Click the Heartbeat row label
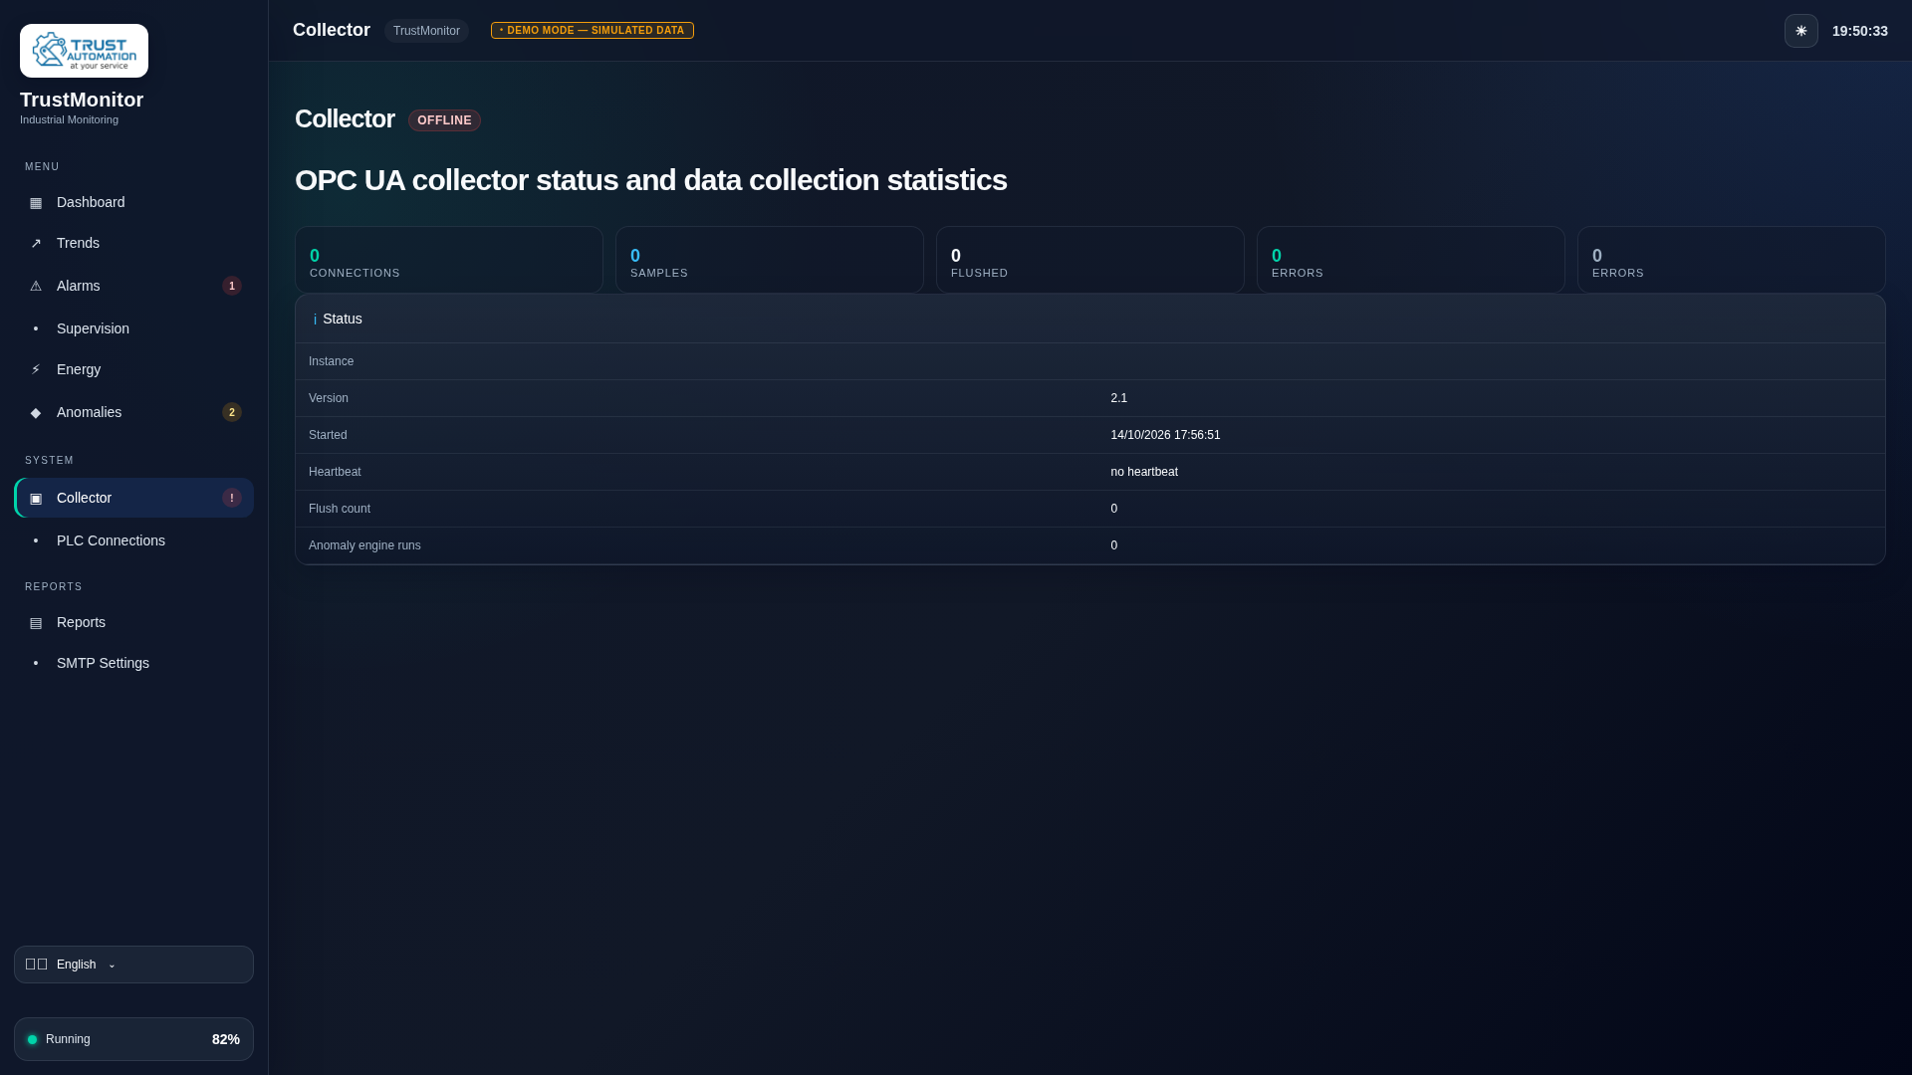 click(x=335, y=472)
